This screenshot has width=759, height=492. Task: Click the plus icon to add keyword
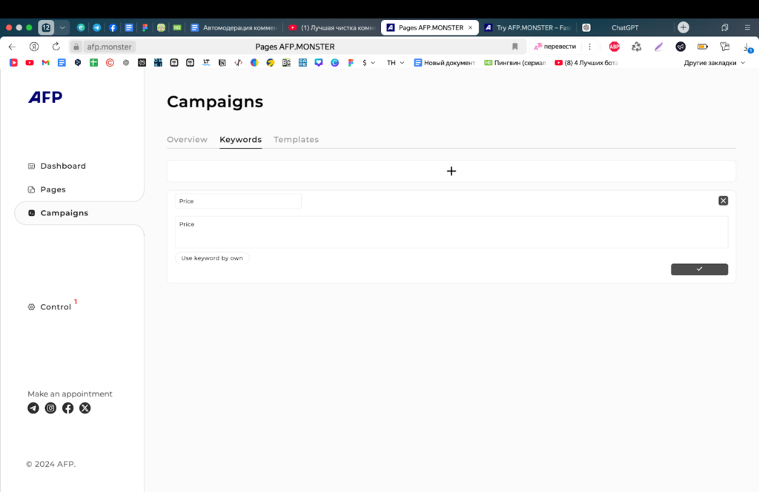click(451, 171)
